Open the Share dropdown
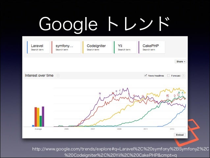The width and height of the screenshot is (210, 158). pos(181,61)
